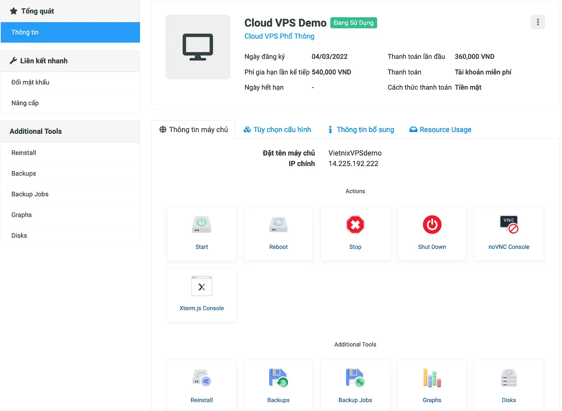The height and width of the screenshot is (411, 562).
Task: Click the Đang Sử Dụng status badge
Action: (354, 23)
